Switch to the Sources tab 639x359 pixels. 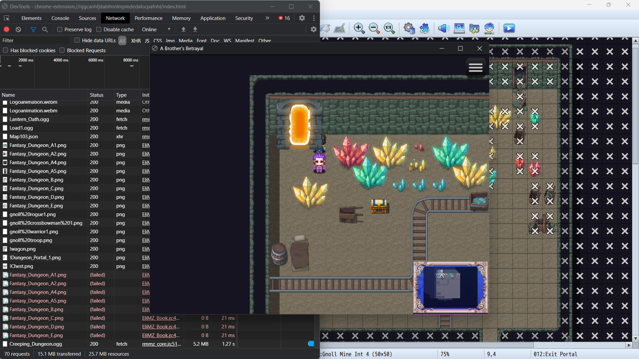click(87, 18)
